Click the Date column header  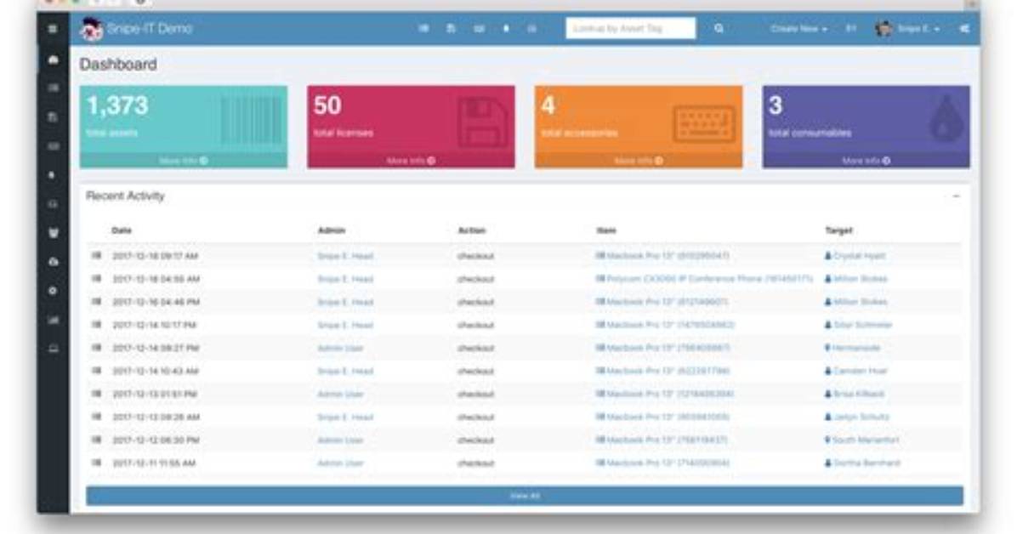tap(122, 230)
